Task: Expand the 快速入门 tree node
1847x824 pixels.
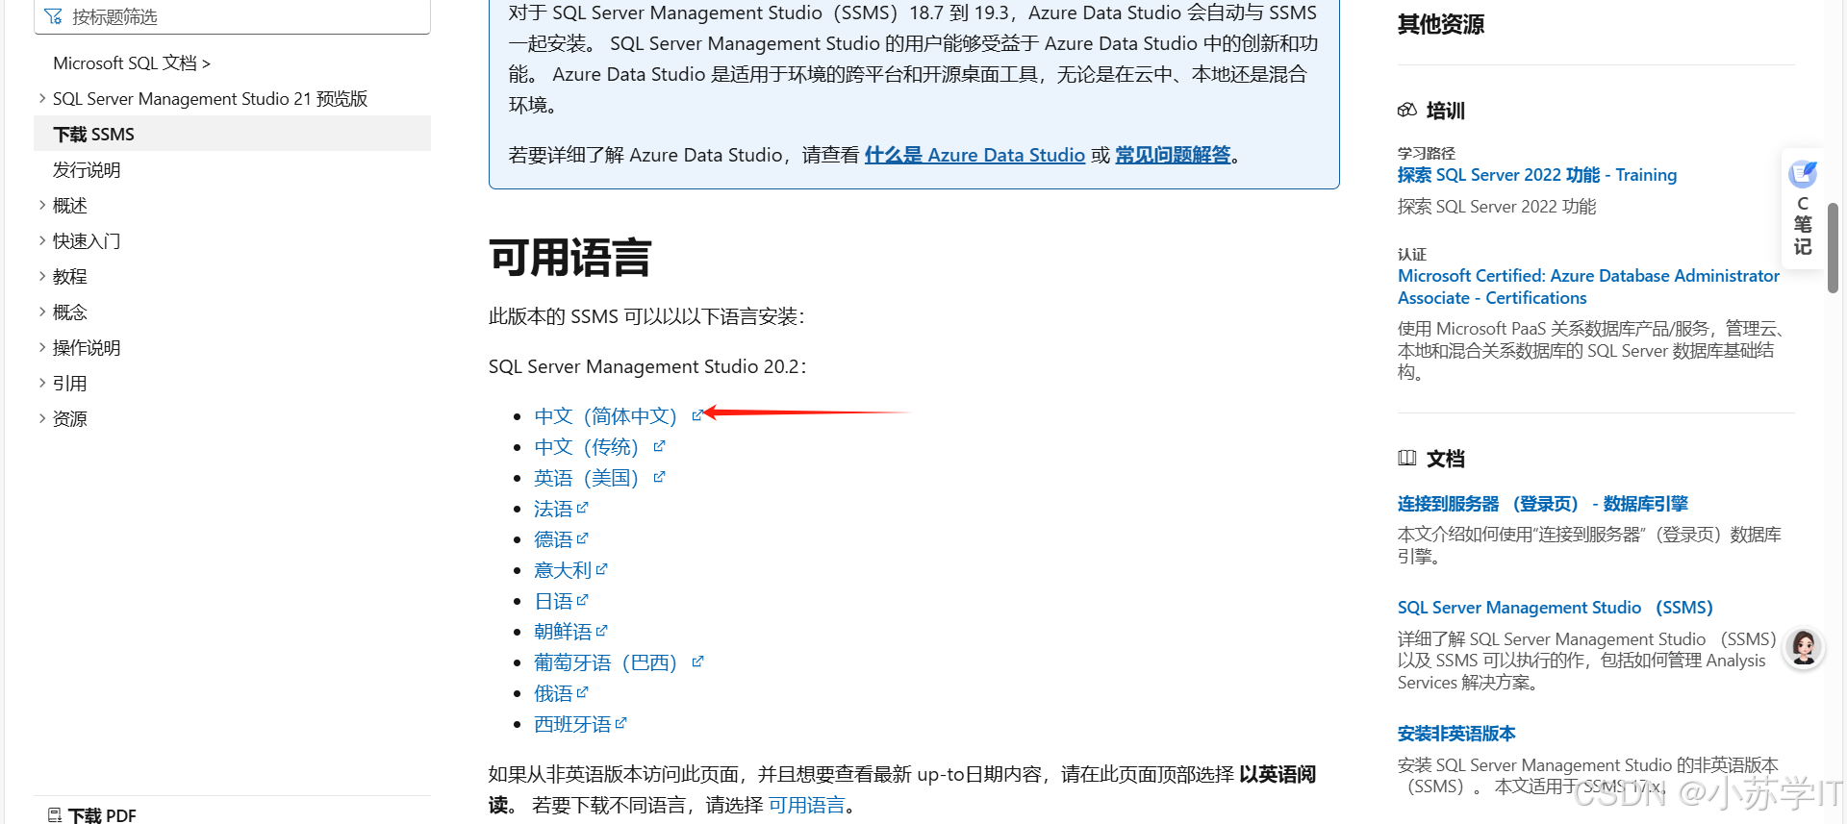Action: (41, 240)
